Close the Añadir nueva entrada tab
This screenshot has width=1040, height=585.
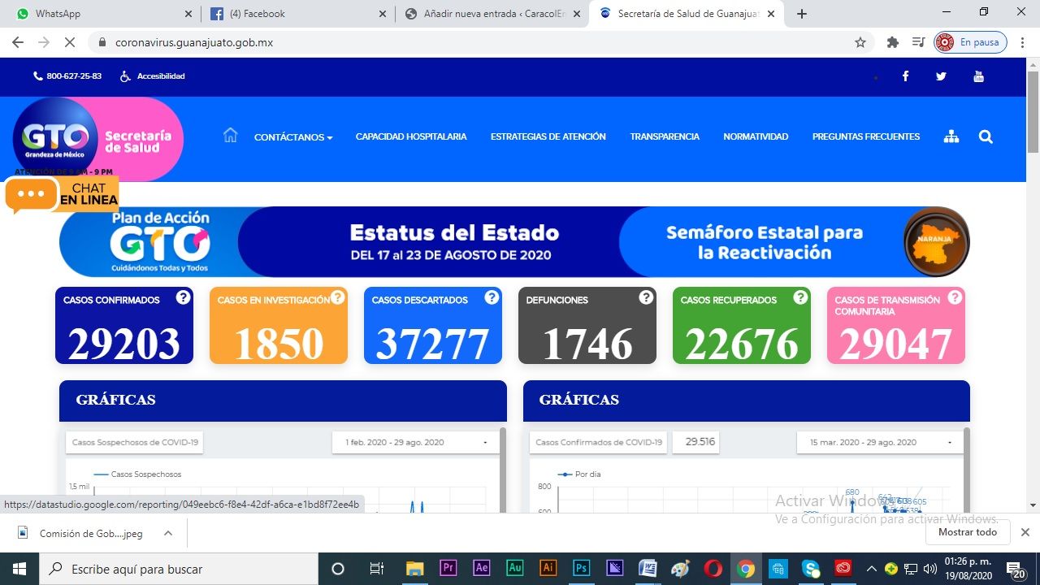point(577,14)
